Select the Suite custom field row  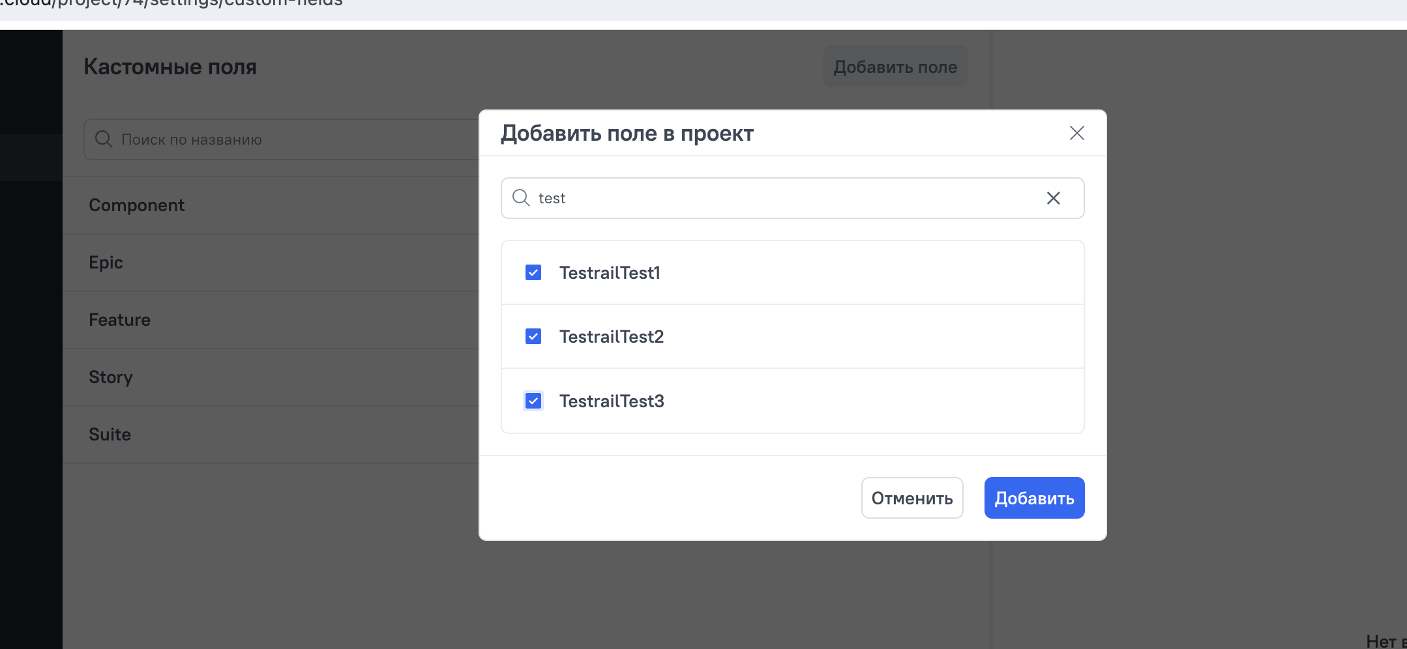pos(271,435)
